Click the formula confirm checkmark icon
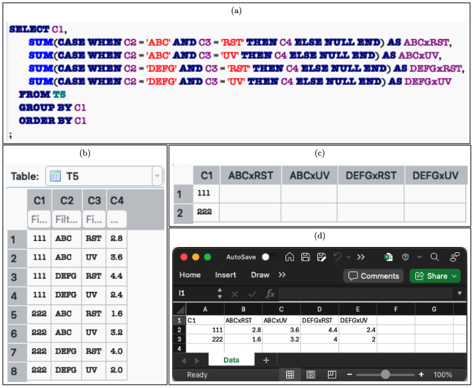The image size is (475, 388). [252, 294]
